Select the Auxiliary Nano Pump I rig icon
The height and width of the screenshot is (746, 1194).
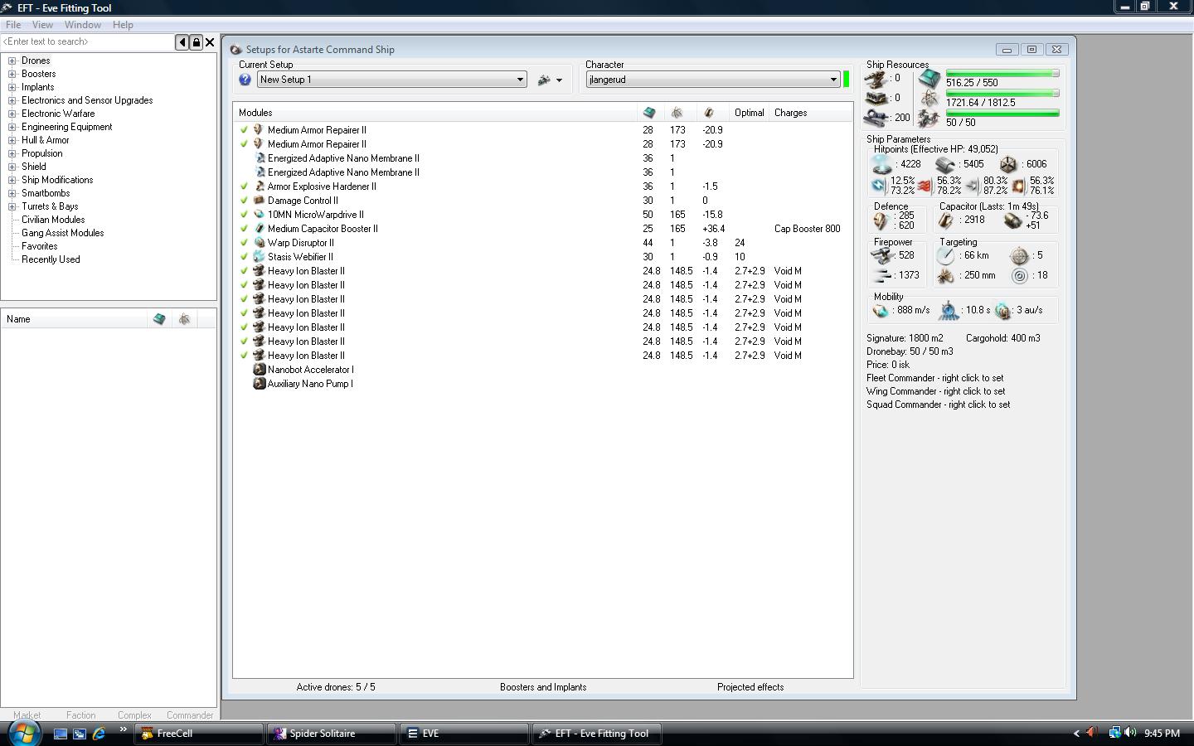(259, 384)
